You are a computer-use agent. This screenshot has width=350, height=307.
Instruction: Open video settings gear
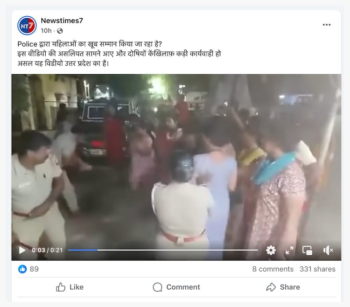click(271, 250)
